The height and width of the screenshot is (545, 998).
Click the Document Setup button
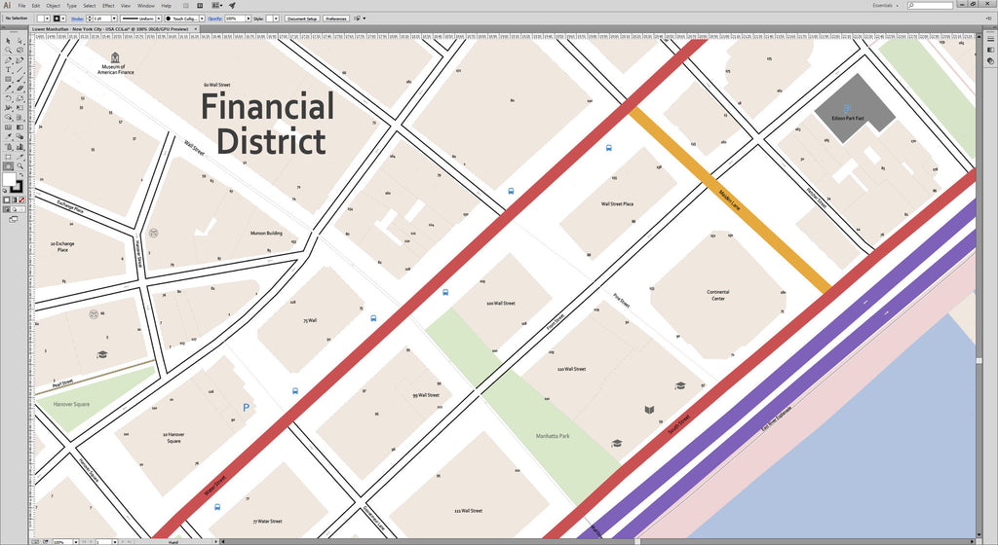[x=302, y=18]
